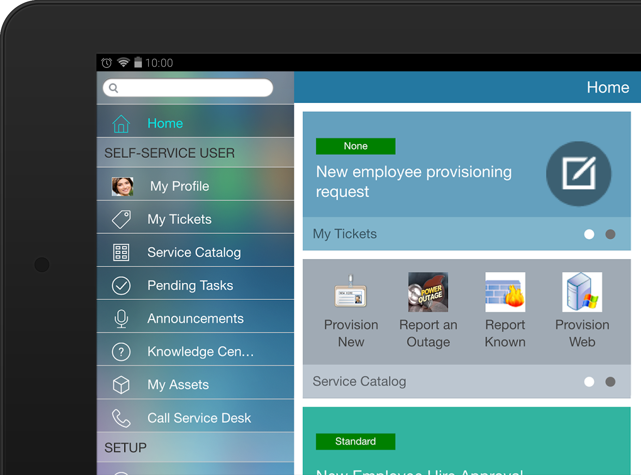Open Knowledge Center menu entry

click(195, 349)
